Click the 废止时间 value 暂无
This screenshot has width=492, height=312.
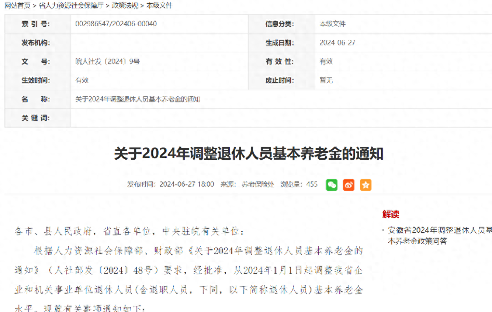tap(326, 80)
